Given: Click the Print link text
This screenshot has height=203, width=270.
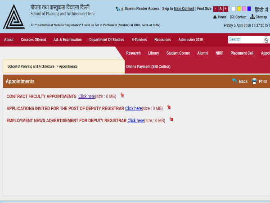Looking at the screenshot, I should point(263,82).
